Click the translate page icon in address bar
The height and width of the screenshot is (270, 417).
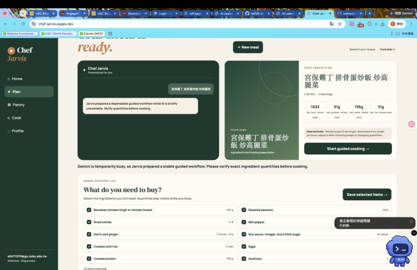pos(332,24)
